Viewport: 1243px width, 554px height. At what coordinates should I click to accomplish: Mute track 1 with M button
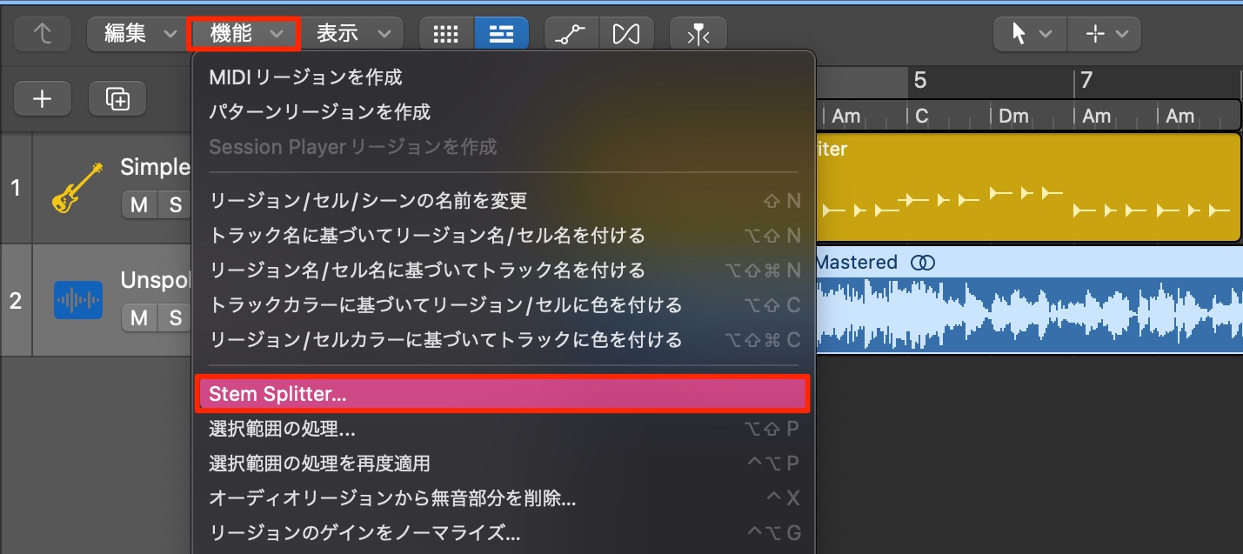pyautogui.click(x=139, y=205)
